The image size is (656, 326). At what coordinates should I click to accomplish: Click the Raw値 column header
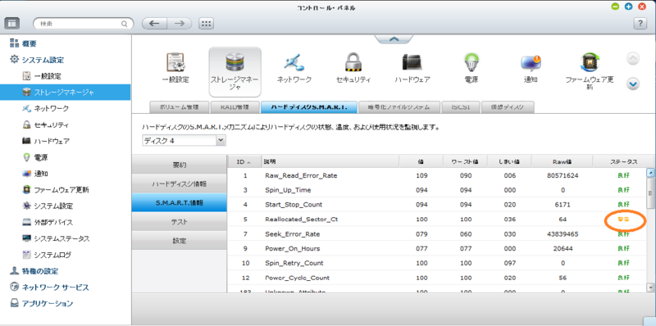(562, 161)
